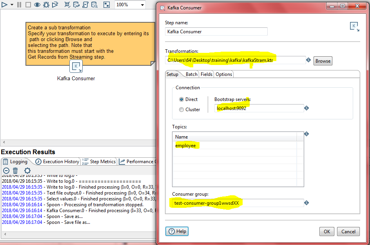The width and height of the screenshot is (370, 245).
Task: Click the log pane scrollbar left arrow
Action: click(5, 234)
